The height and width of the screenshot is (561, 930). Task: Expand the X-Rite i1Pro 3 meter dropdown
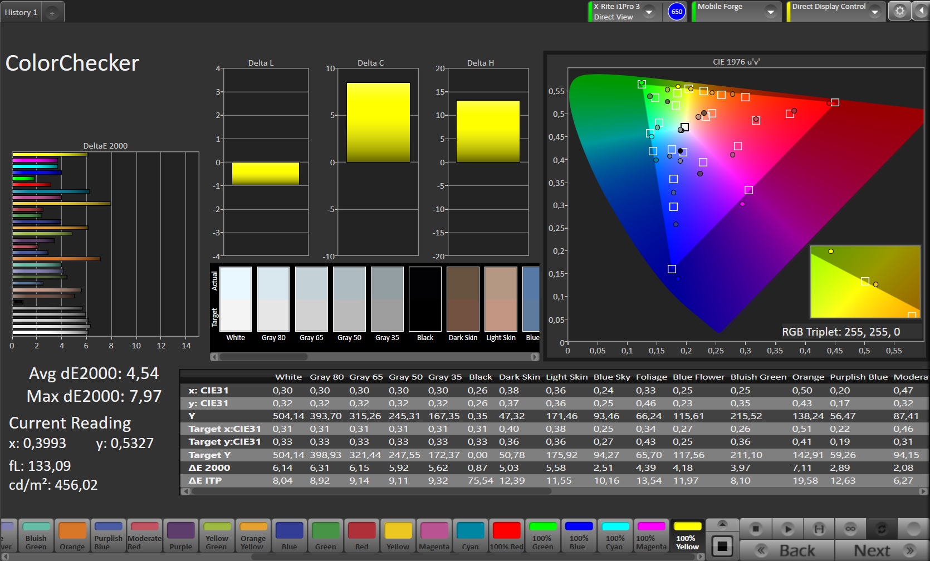click(x=649, y=12)
